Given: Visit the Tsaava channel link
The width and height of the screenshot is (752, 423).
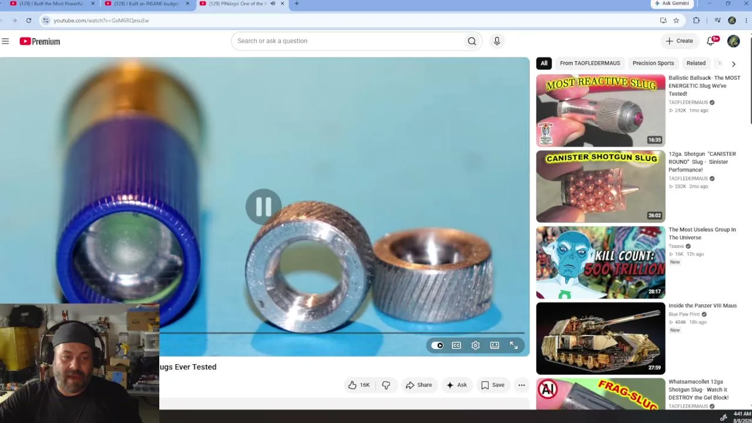Looking at the screenshot, I should click(676, 246).
